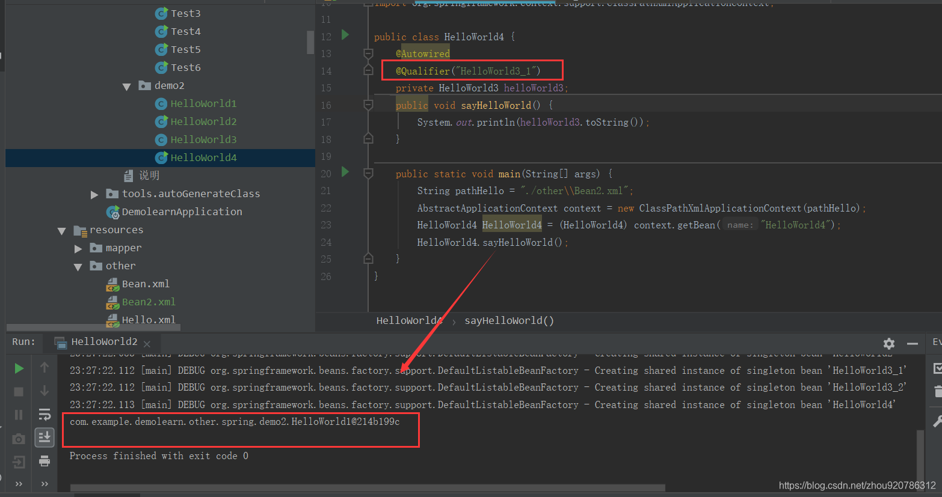Jump down the stack trace arrow

[45, 391]
